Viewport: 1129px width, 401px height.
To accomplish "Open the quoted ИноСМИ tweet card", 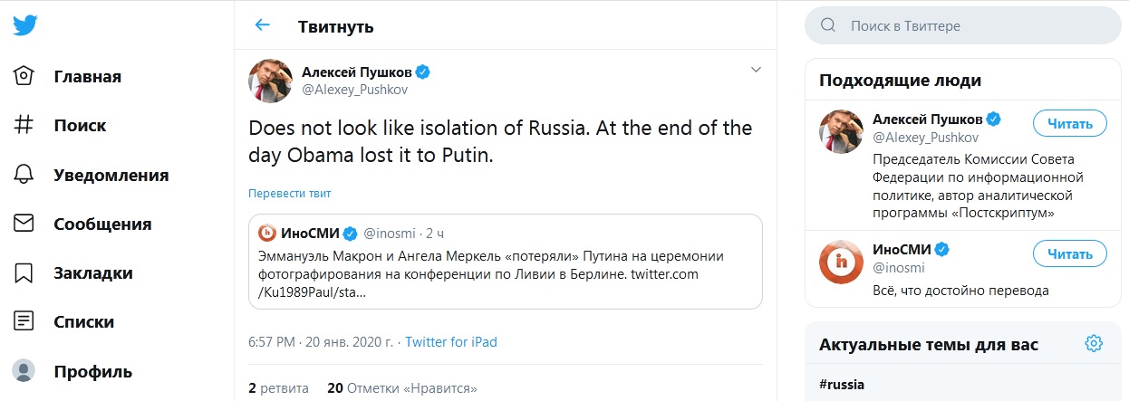I will pos(506,262).
